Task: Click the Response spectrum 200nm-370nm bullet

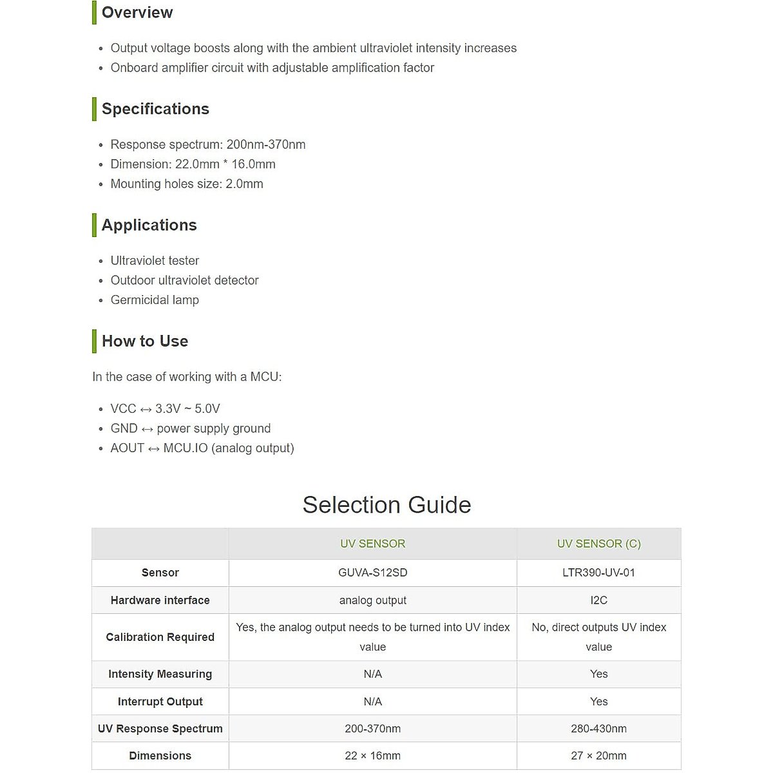Action: tap(207, 144)
